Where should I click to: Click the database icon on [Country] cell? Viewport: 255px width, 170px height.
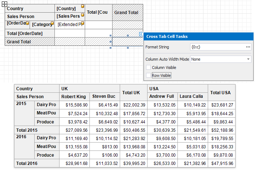(82, 6)
